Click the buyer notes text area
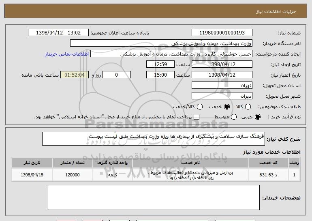This screenshot has width=312, height=221. (x=154, y=197)
